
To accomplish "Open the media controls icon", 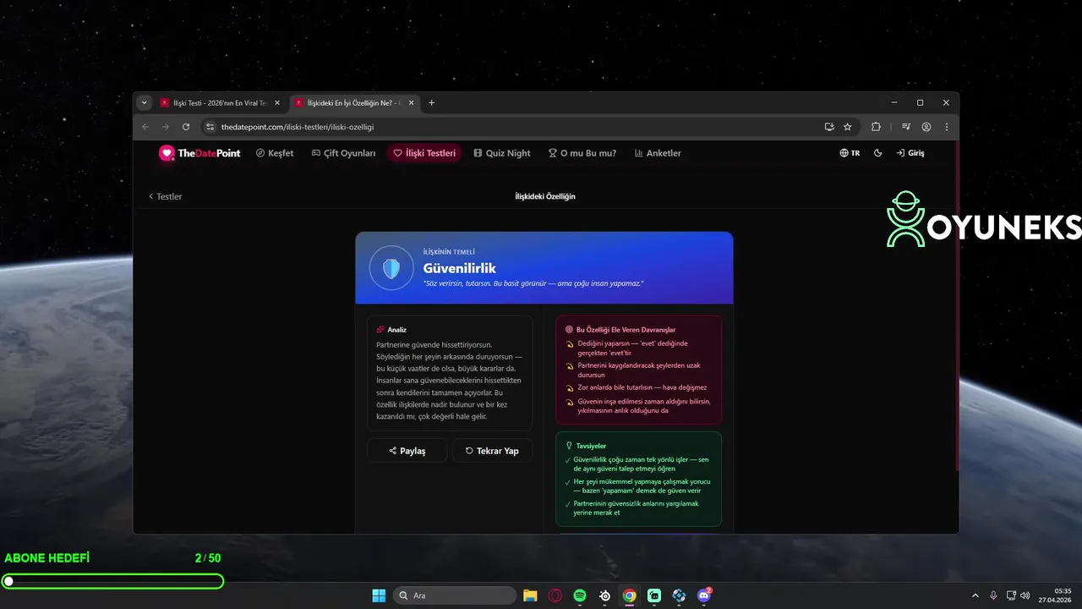I will pyautogui.click(x=906, y=127).
